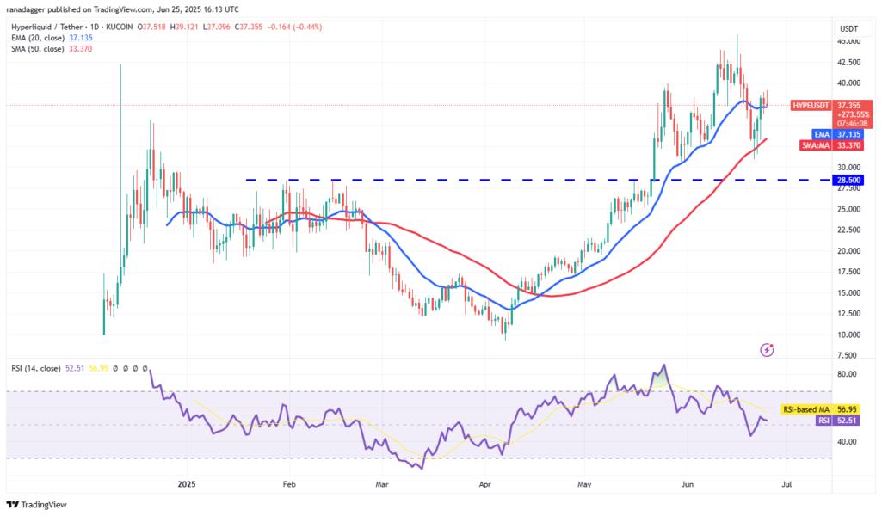Select the EMA (20, close) indicator legend
The image size is (882, 516).
(x=52, y=38)
